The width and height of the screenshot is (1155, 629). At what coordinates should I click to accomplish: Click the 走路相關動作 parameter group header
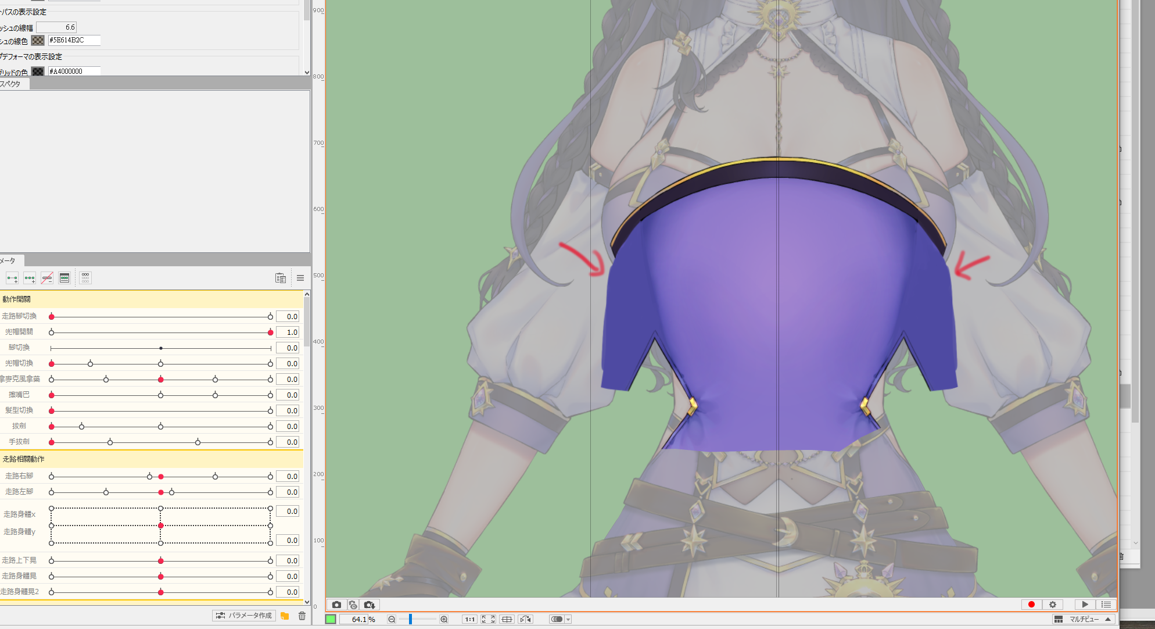(151, 459)
